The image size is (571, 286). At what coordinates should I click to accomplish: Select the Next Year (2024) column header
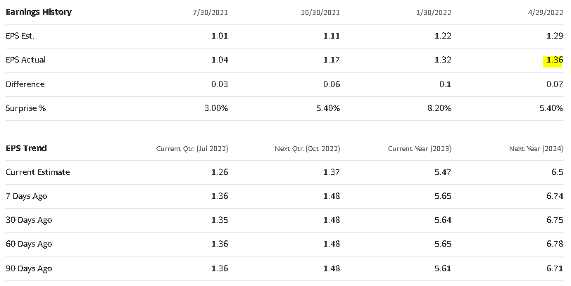tap(536, 149)
